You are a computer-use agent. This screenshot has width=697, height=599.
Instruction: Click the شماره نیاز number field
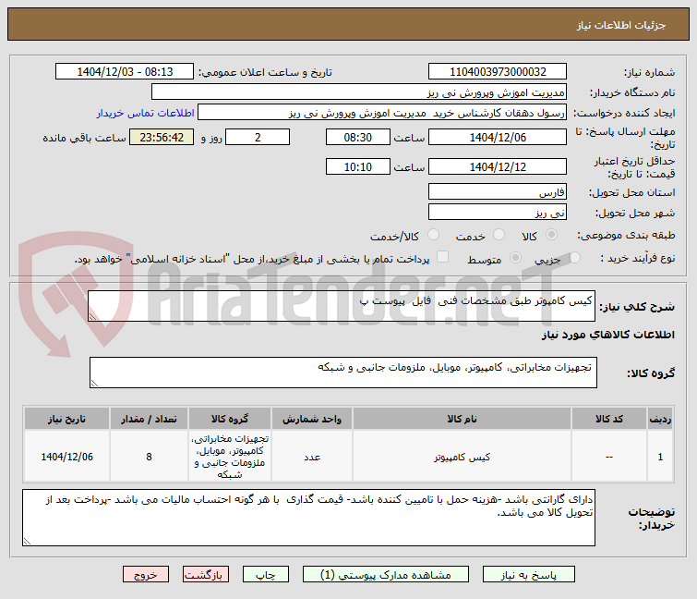point(498,72)
